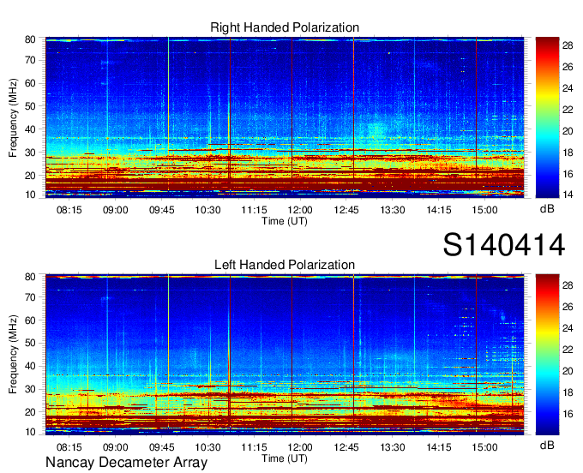Click the "Left Handed Polarization" plot title
This screenshot has height=473, width=583.
(285, 265)
